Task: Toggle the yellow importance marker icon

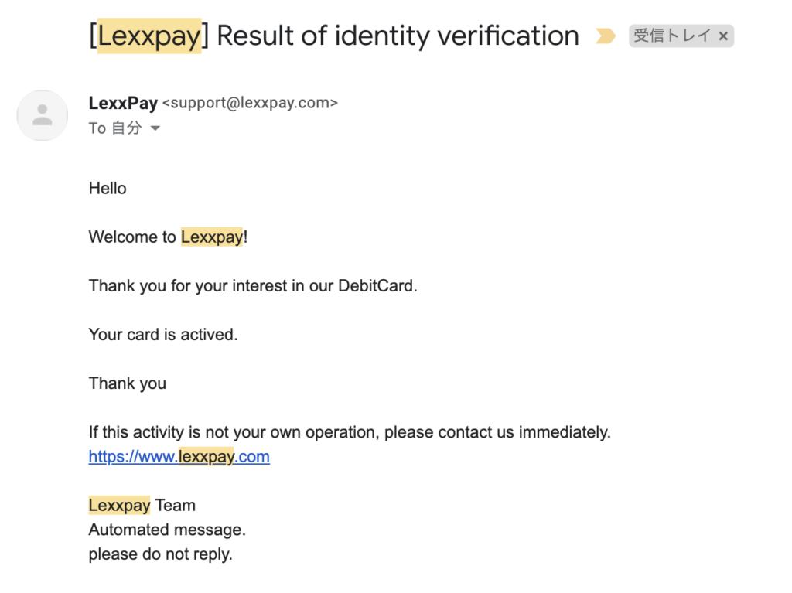Action: (605, 36)
